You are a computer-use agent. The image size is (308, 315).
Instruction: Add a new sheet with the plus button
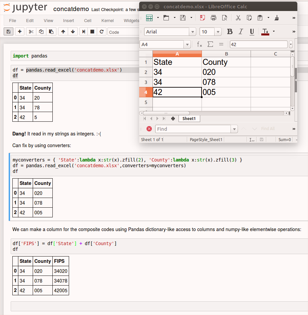click(x=173, y=119)
